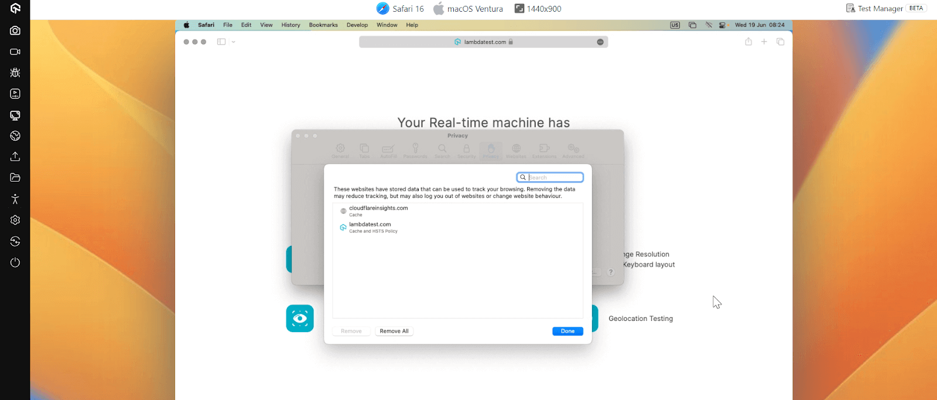Switch to the Extensions preferences tab
937x400 pixels.
click(545, 151)
